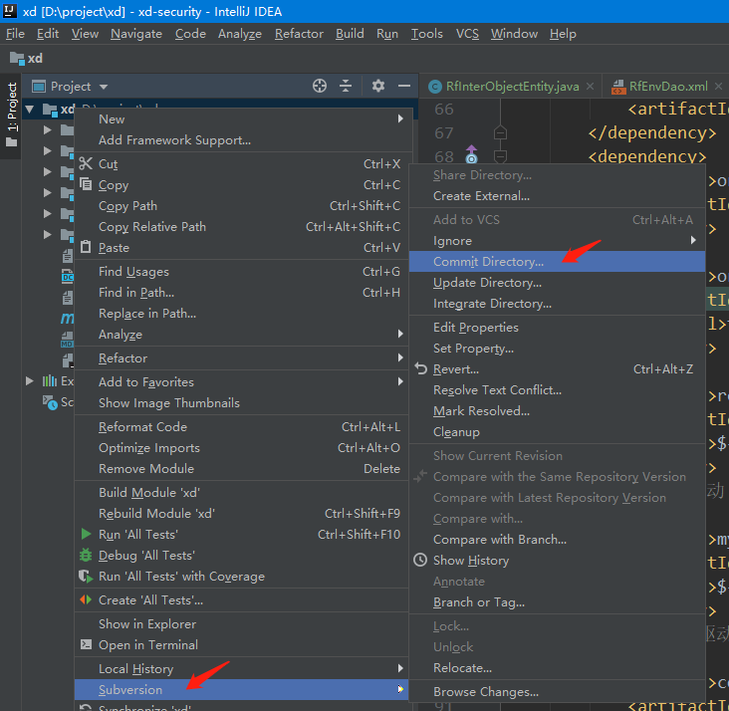Click the Run with Coverage shield icon
729x711 pixels.
[86, 577]
